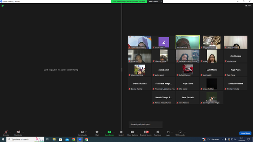Open the View Options dropdown

[155, 2]
